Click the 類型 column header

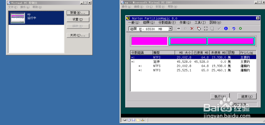(164, 53)
